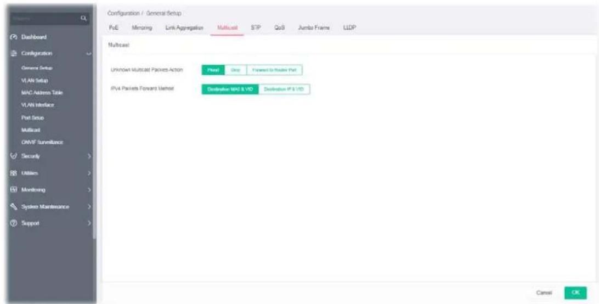Viewport: 599px width, 304px height.
Task: Switch to the Mirroring tab
Action: click(142, 27)
